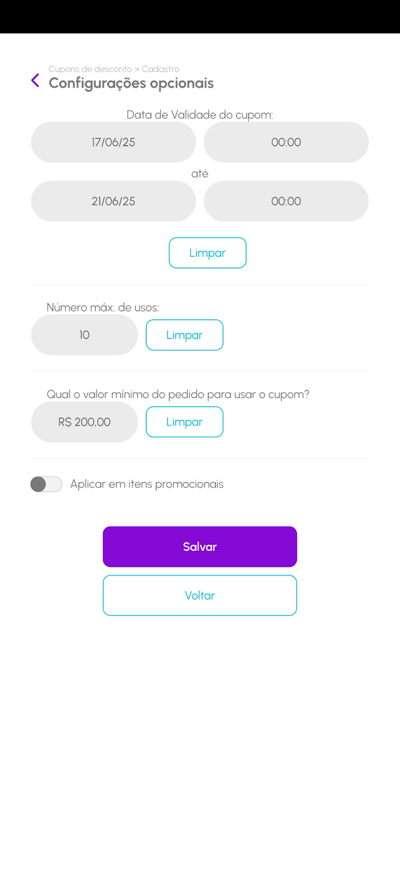Open the start time picker beside 17/06/25
400x891 pixels.
[x=286, y=142]
